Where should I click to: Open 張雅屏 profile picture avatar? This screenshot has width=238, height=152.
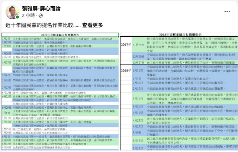coord(13,11)
